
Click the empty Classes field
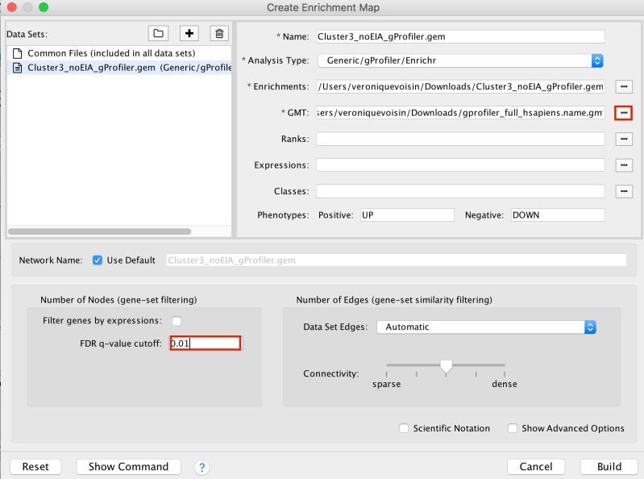pos(460,191)
